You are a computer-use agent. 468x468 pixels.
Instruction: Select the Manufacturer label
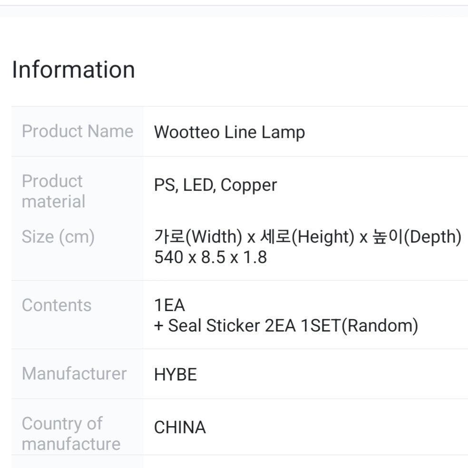tap(74, 373)
